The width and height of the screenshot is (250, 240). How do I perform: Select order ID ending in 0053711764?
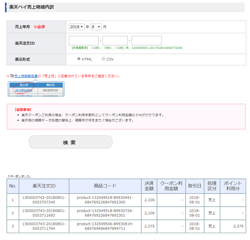[44, 226]
